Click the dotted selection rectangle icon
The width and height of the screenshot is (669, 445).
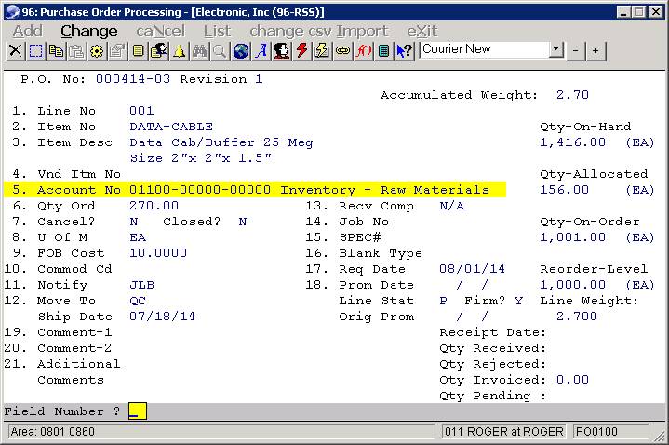coord(35,50)
